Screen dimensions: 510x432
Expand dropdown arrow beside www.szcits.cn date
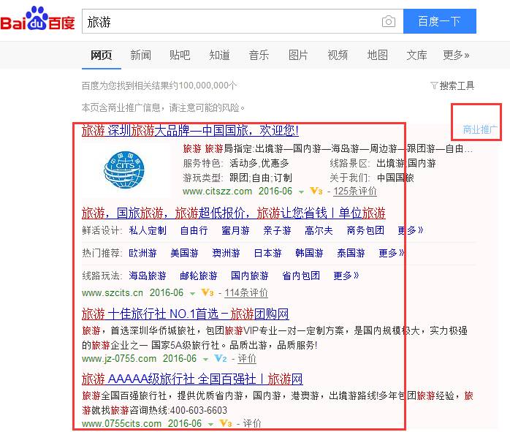coord(193,293)
